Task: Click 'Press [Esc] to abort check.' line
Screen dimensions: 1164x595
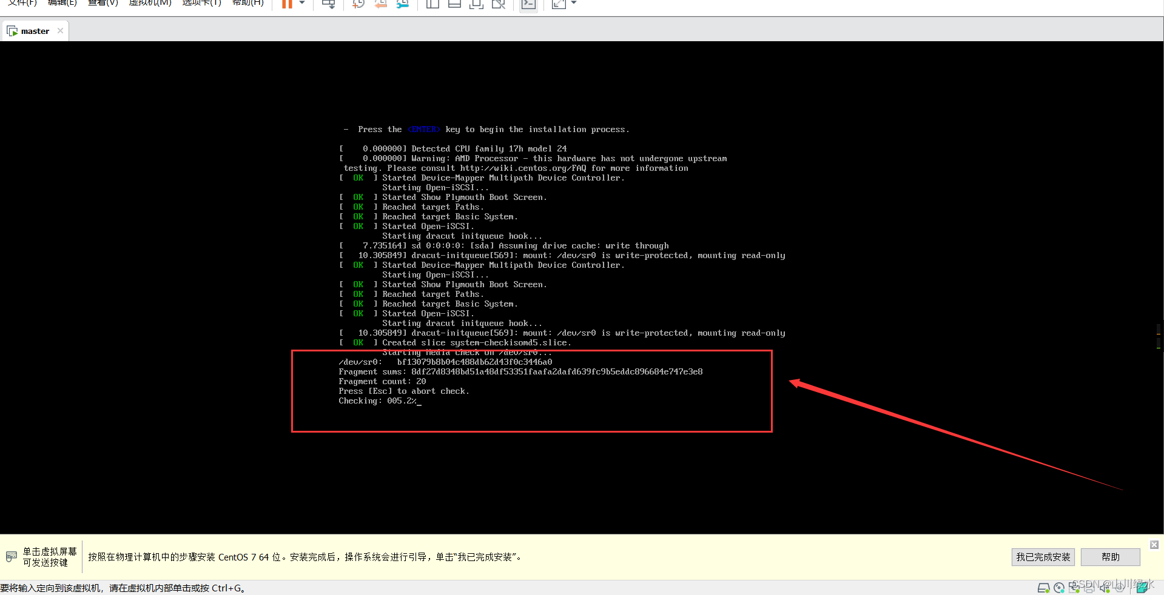Action: (x=404, y=391)
